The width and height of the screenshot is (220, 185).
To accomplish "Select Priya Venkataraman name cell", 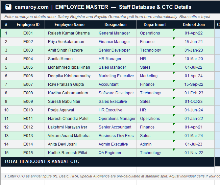I will (x=69, y=42).
